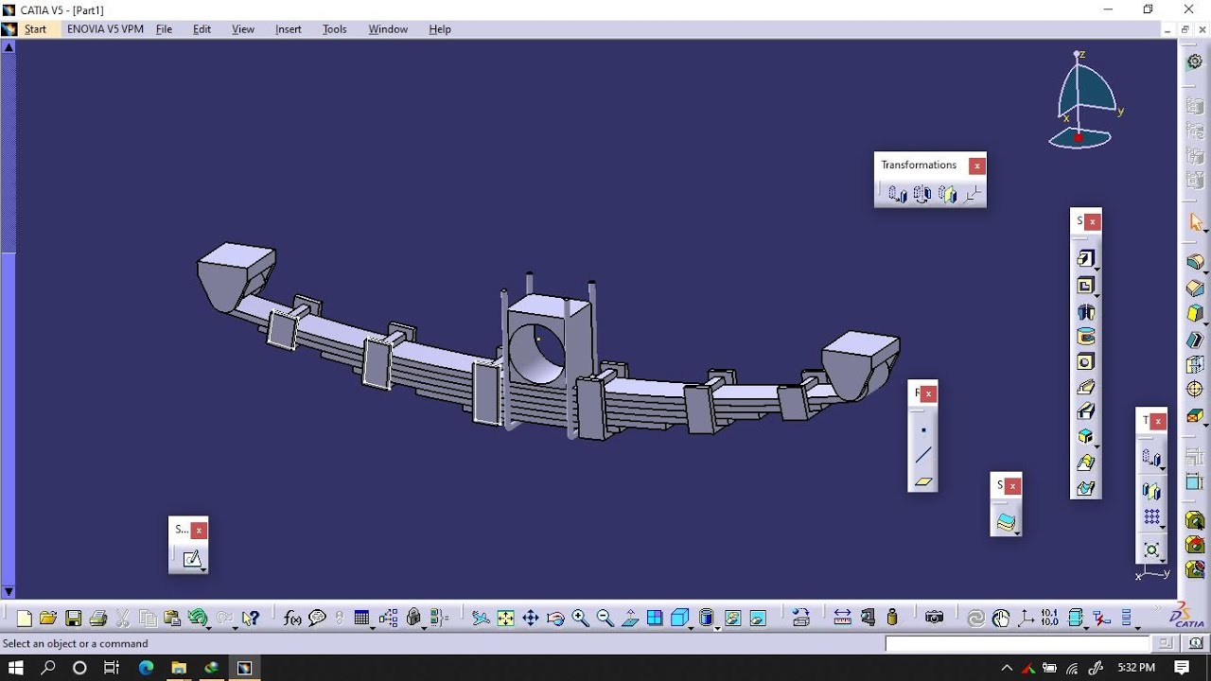Viewport: 1211px width, 681px height.
Task: Open the Start menu
Action: [x=35, y=29]
